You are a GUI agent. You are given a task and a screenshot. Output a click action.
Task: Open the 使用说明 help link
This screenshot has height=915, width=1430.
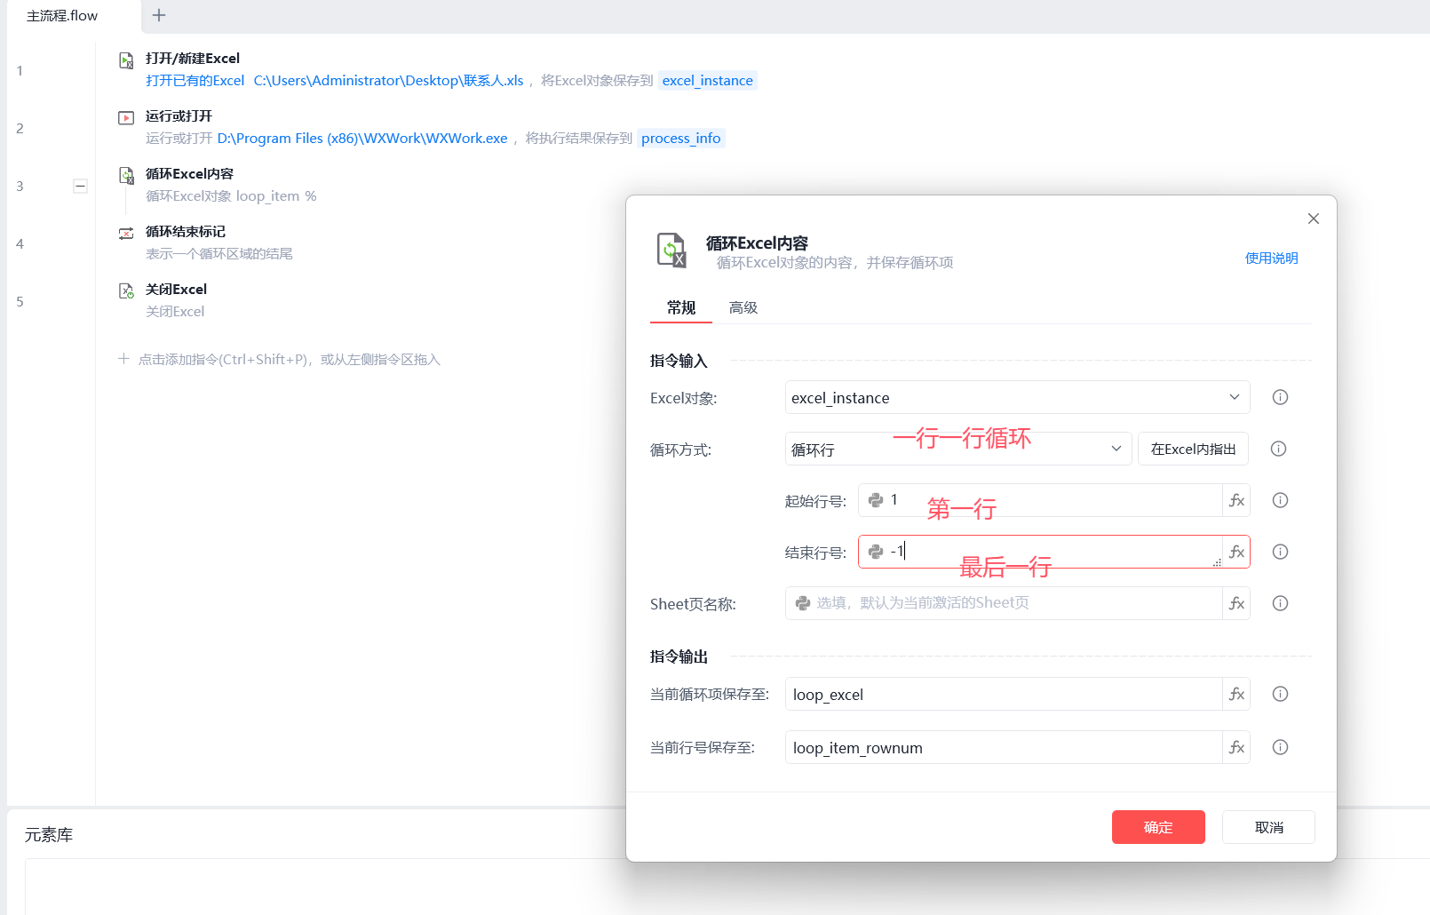click(x=1271, y=258)
